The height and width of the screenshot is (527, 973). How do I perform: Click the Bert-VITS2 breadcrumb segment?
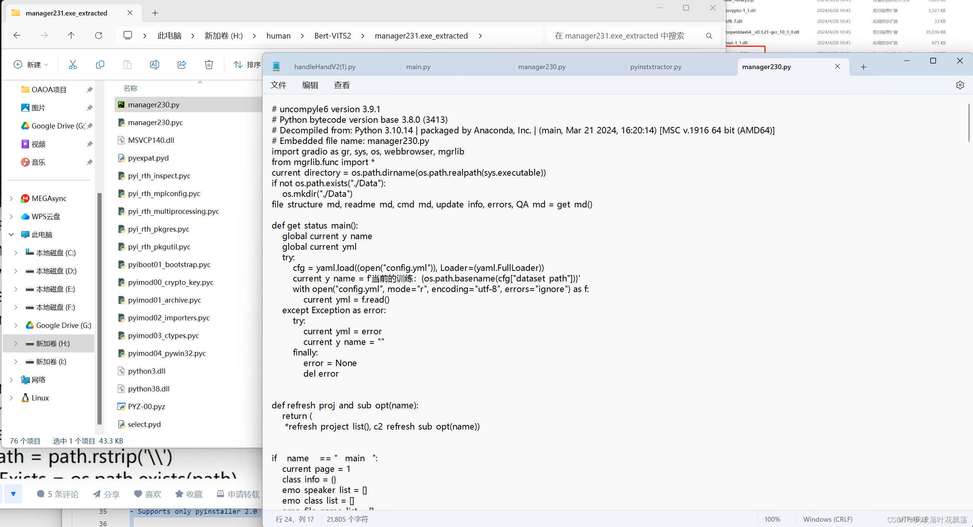pos(333,36)
